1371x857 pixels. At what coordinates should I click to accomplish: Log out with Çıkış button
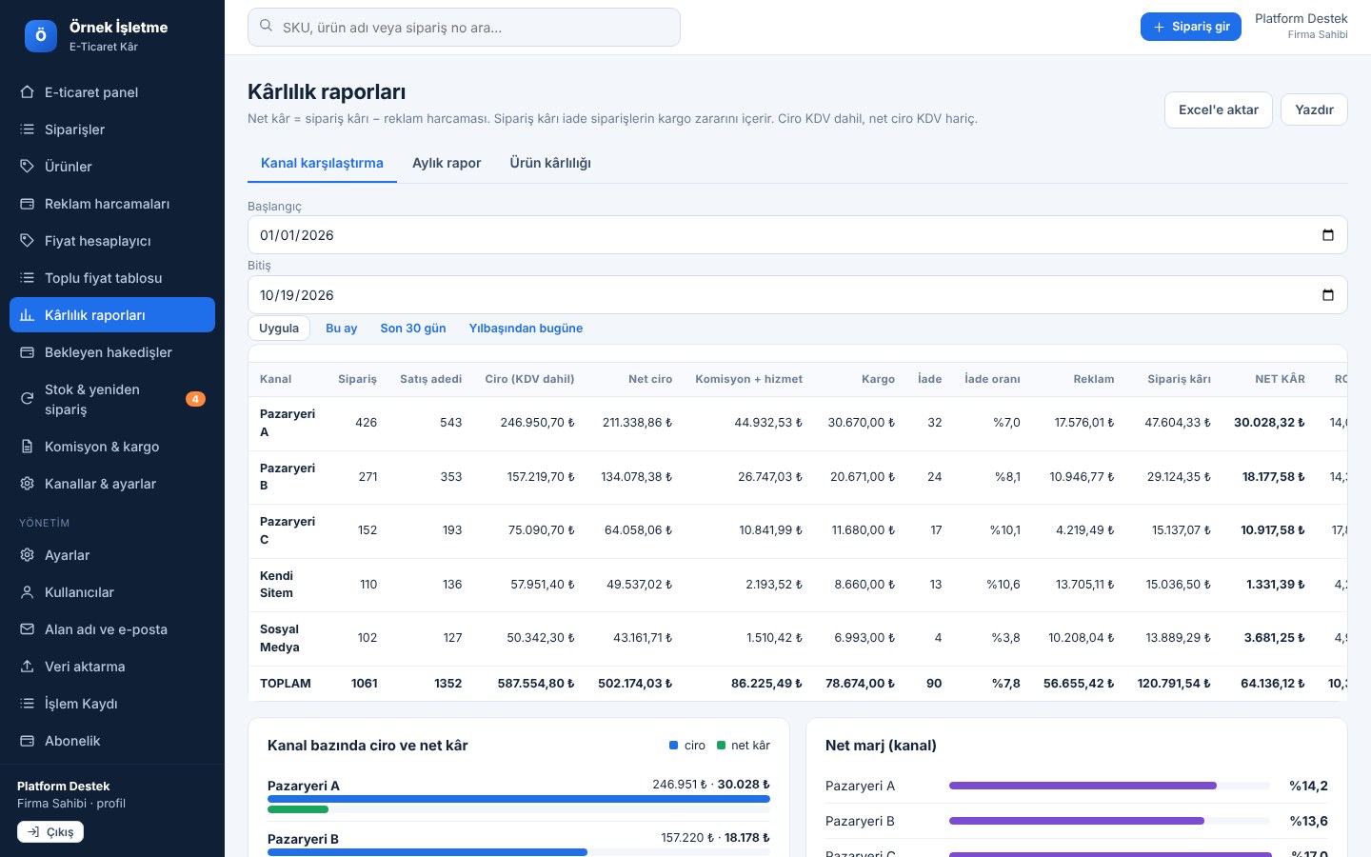pyautogui.click(x=50, y=831)
